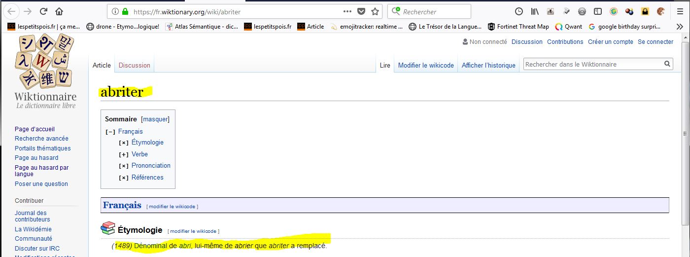Reload the page with the refresh icon
This screenshot has height=257, width=690.
[x=43, y=11]
